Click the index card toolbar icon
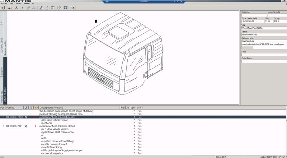Viewport: 287px width, 158px height. click(53, 8)
